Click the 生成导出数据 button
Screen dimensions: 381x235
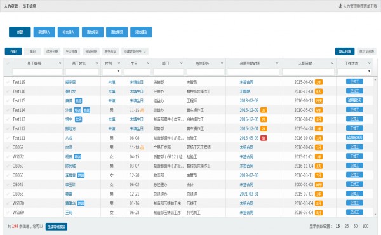click(x=57, y=227)
